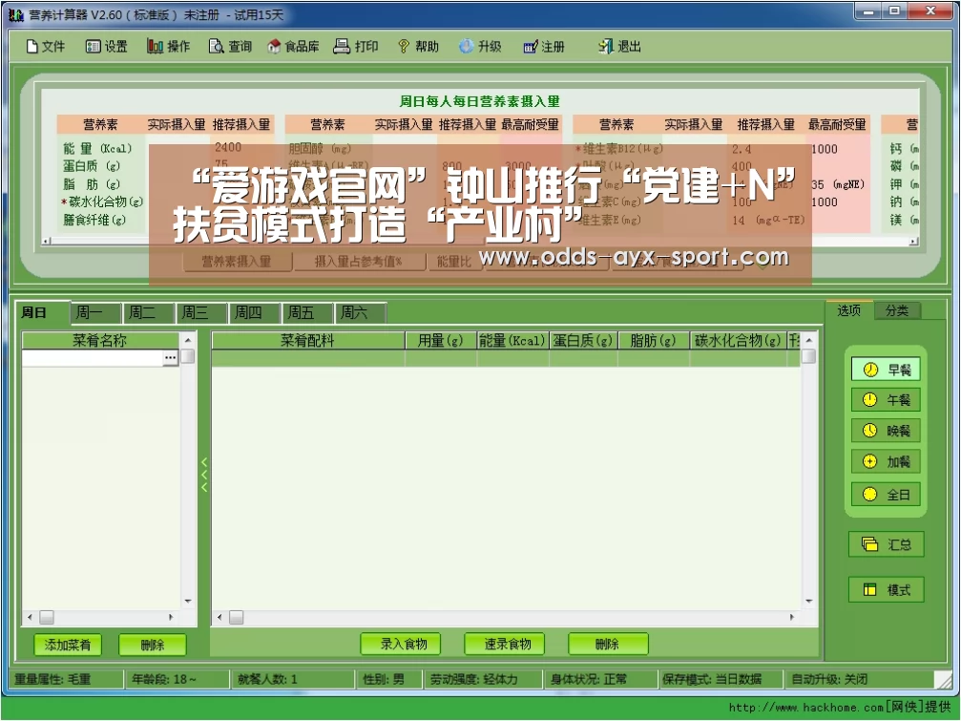Click the 保存模式: 当日数据 status entry
This screenshot has width=961, height=721.
721,679
